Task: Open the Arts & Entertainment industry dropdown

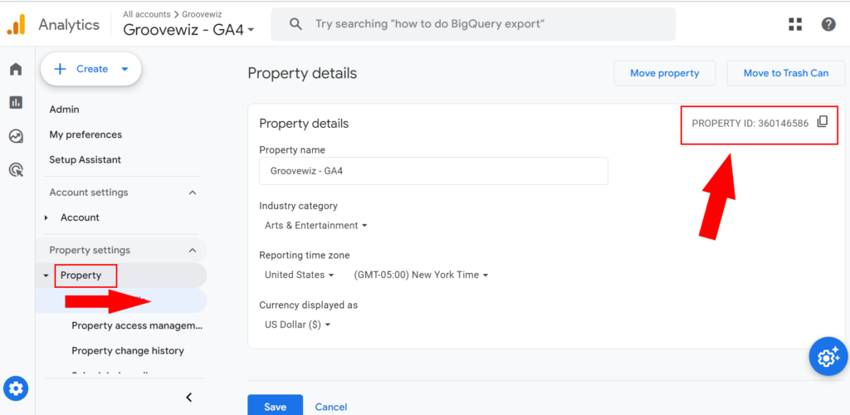Action: [x=316, y=226]
